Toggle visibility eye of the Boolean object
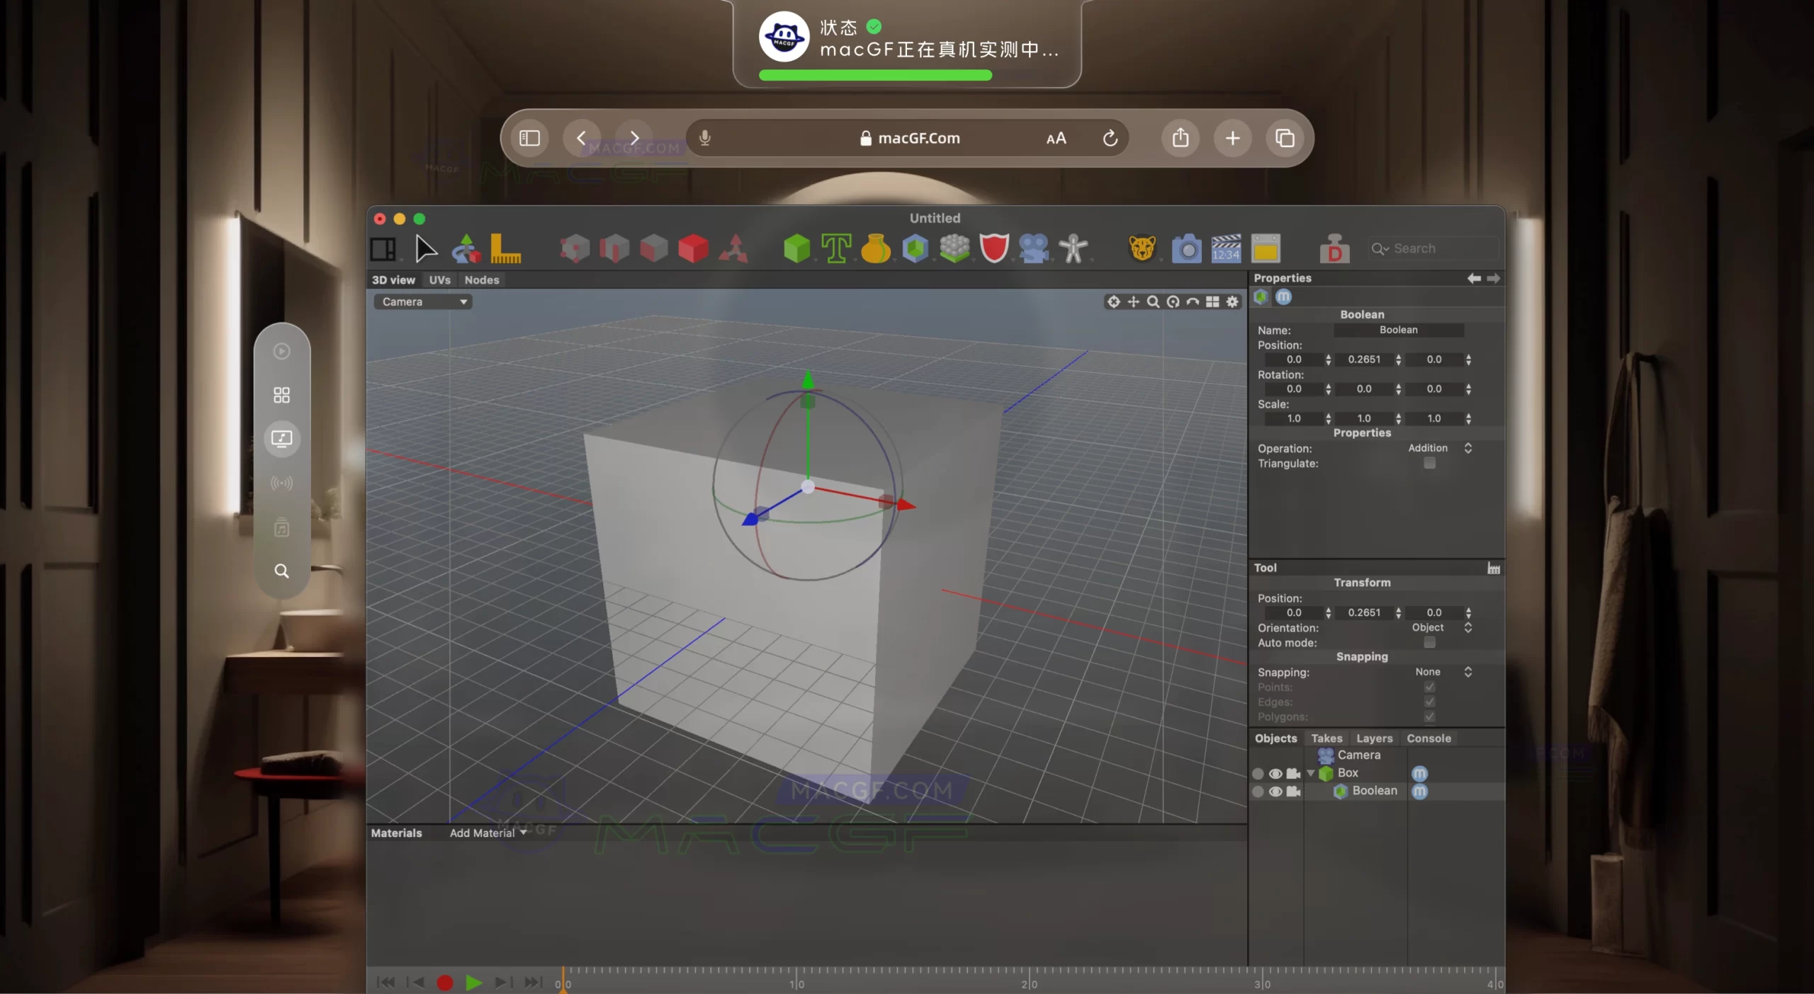1814x994 pixels. (1275, 792)
